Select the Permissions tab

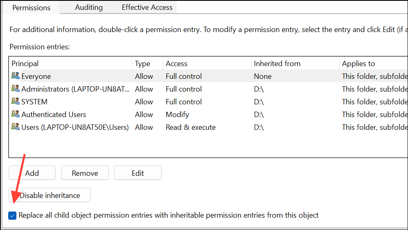click(31, 7)
